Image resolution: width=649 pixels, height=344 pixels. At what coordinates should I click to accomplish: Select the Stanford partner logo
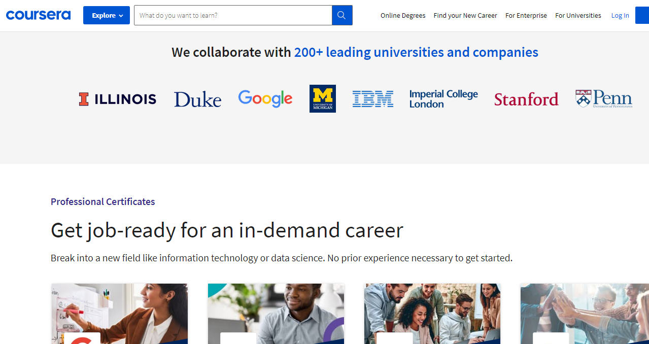tap(526, 99)
